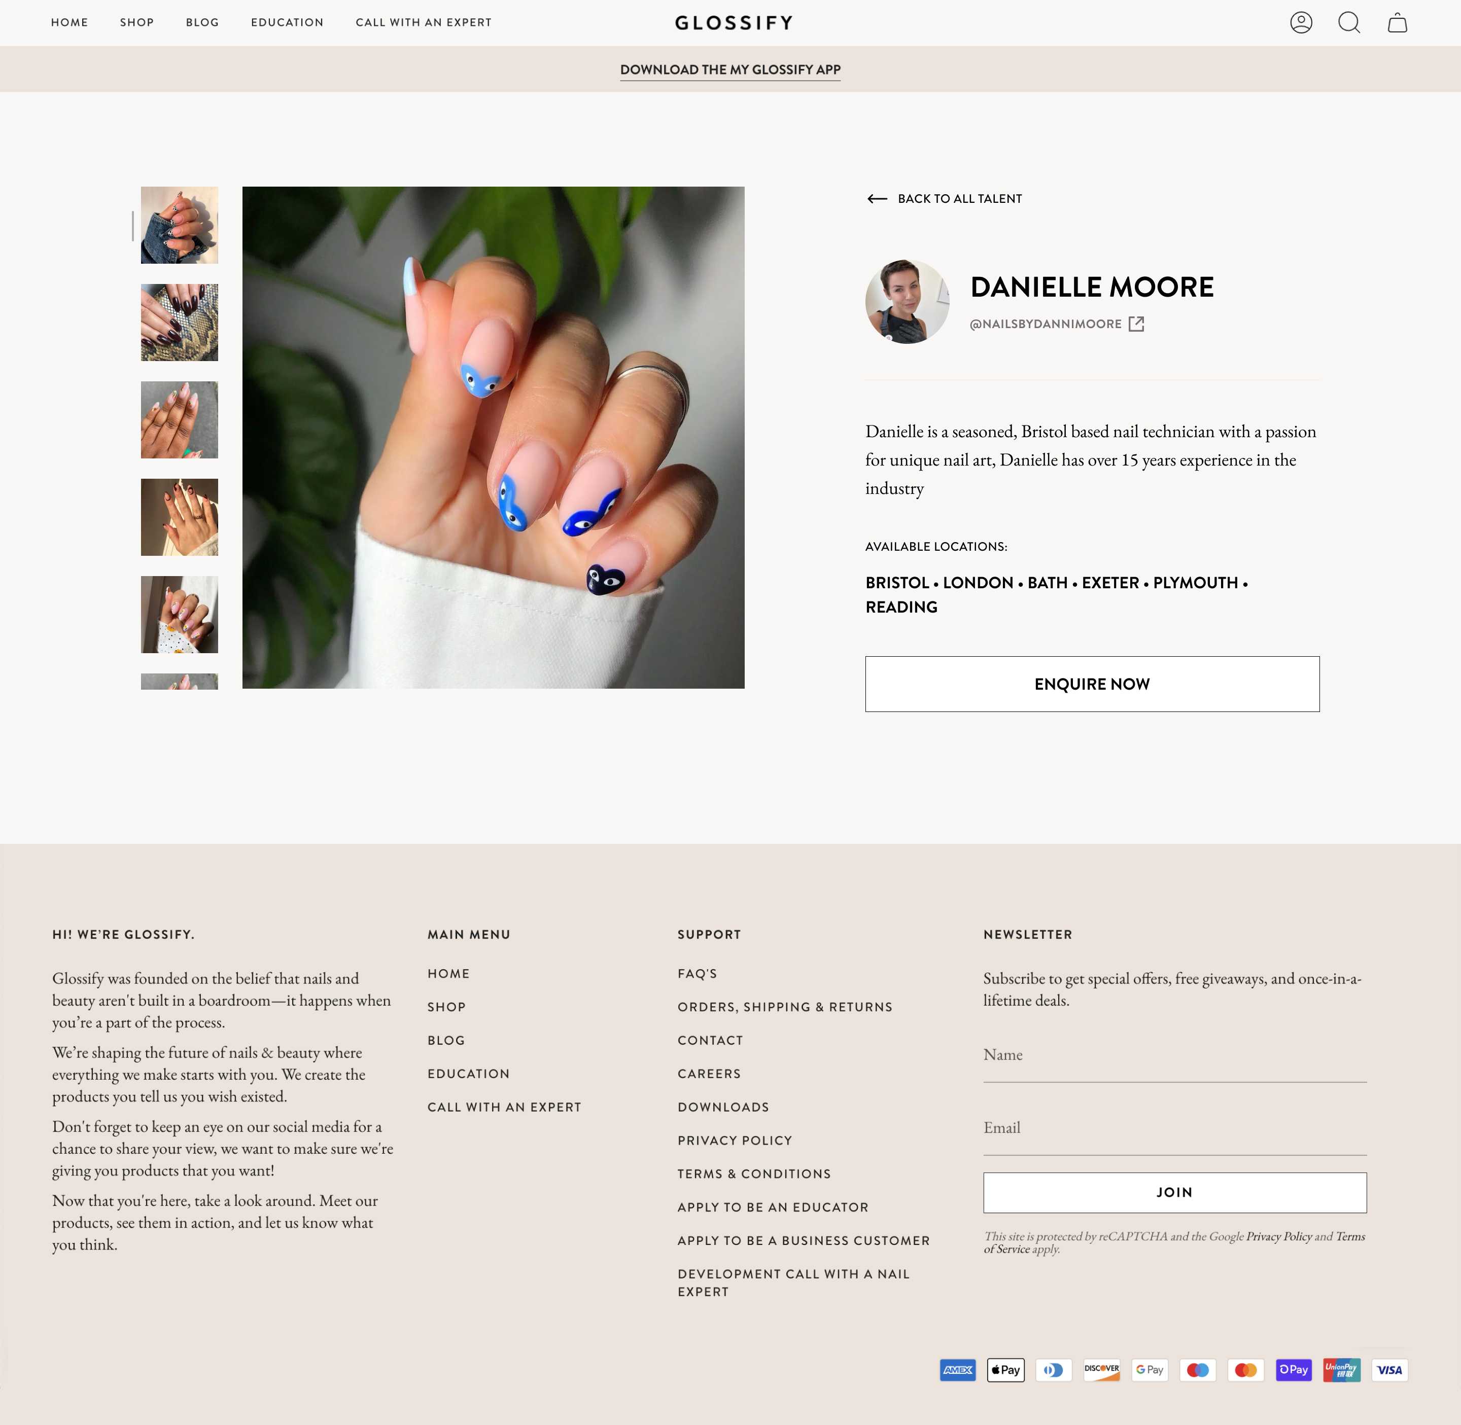Click the Email input field in newsletter
This screenshot has height=1425, width=1461.
(x=1174, y=1126)
